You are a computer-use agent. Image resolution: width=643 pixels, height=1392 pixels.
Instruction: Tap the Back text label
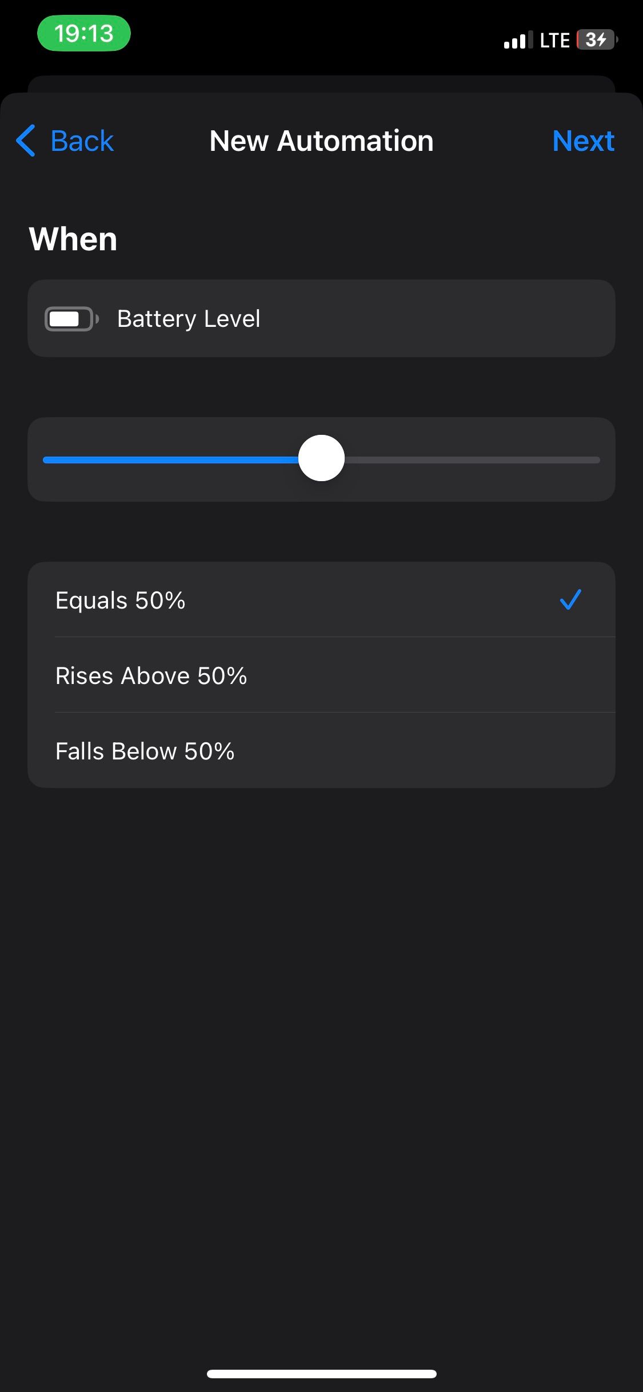pos(82,141)
